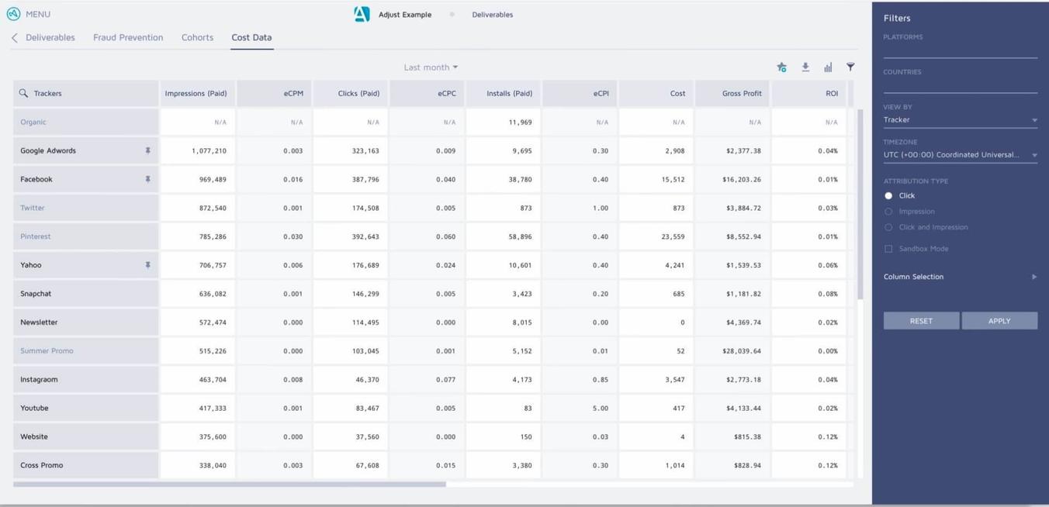Unpin the Yahoo tracker pin icon
This screenshot has width=1049, height=507.
(x=147, y=265)
